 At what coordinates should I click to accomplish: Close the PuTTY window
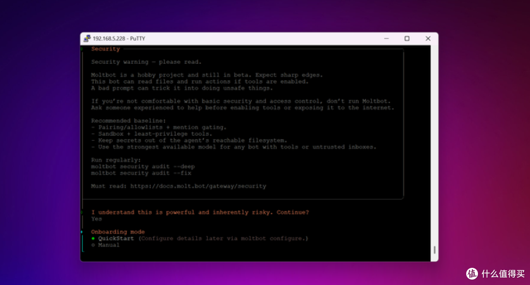point(428,38)
